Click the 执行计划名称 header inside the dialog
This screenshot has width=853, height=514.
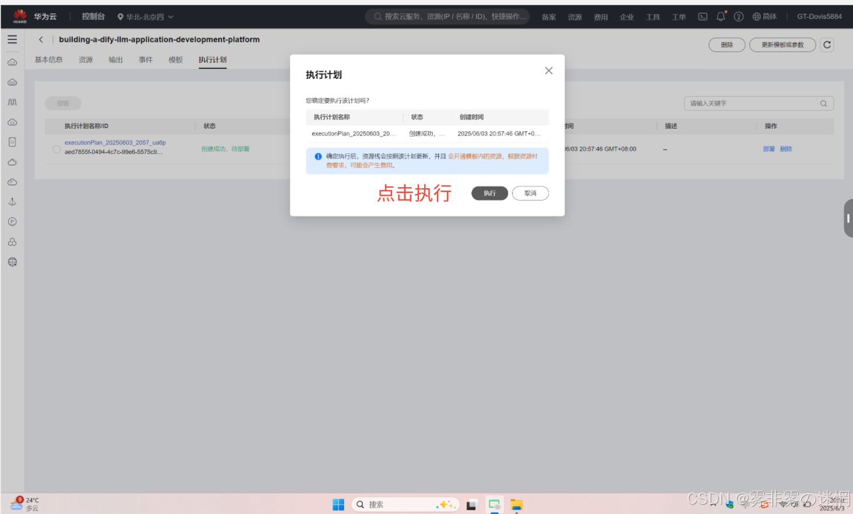[x=332, y=117]
